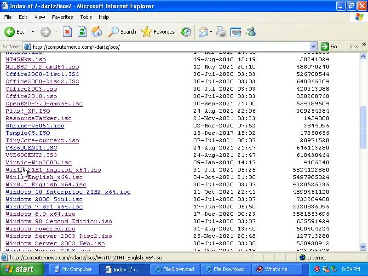This screenshot has height=276, width=368.
Task: Open the Windows Start menu
Action: coord(22,269)
